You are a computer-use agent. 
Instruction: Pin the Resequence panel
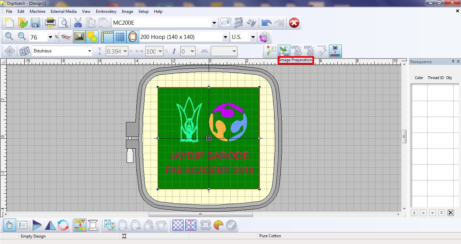click(453, 62)
